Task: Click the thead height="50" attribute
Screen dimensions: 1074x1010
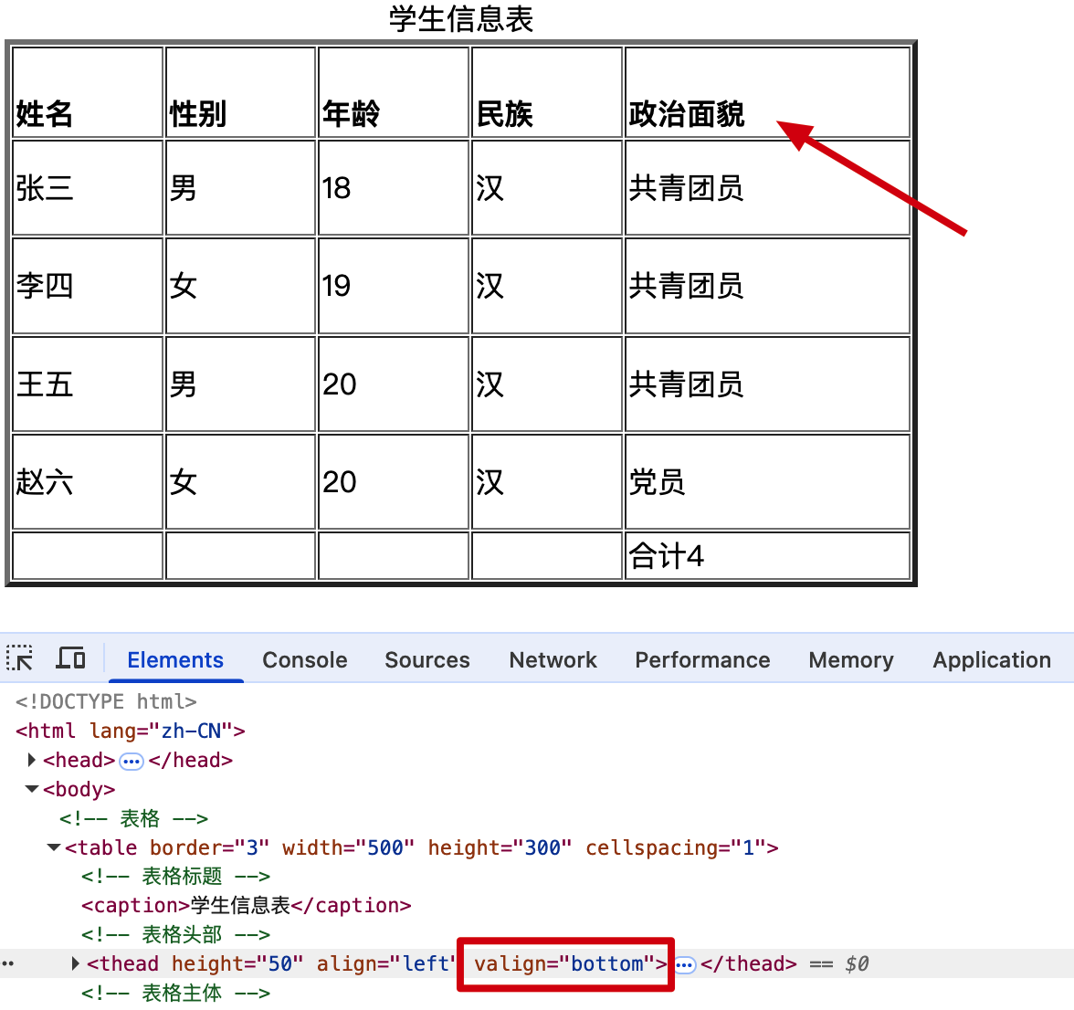Action: coord(237,963)
